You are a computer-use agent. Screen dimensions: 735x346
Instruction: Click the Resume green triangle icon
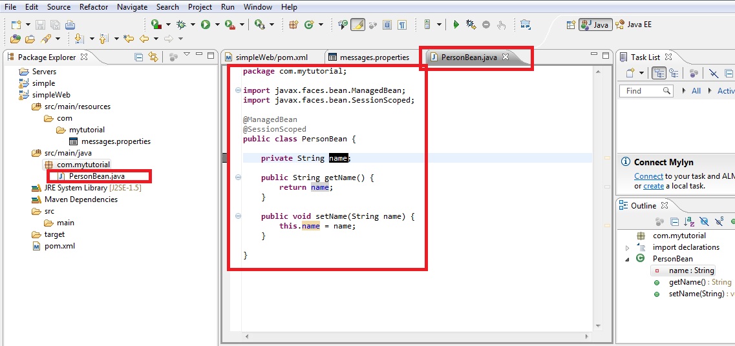click(456, 25)
